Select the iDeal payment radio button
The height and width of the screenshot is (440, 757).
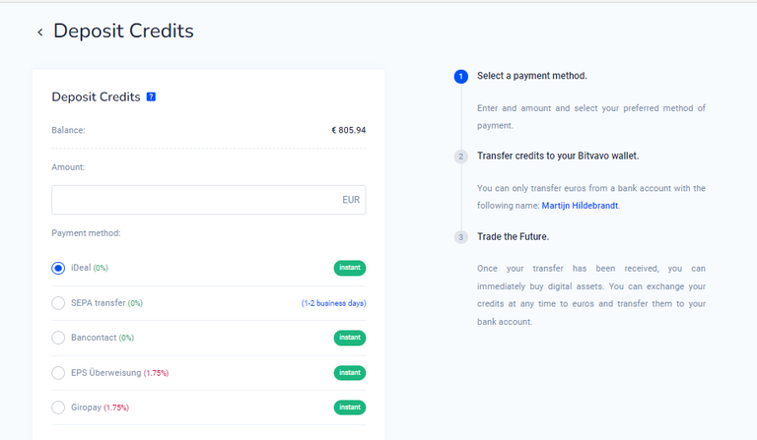[58, 268]
